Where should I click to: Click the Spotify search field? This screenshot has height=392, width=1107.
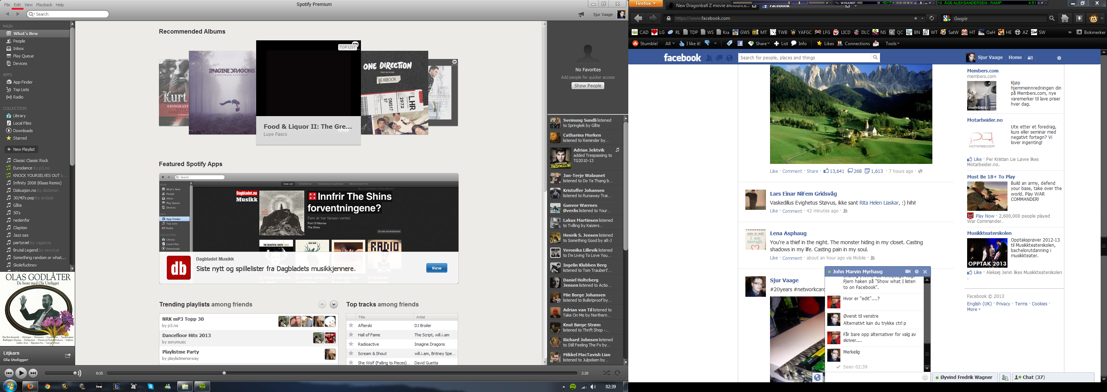click(x=68, y=14)
